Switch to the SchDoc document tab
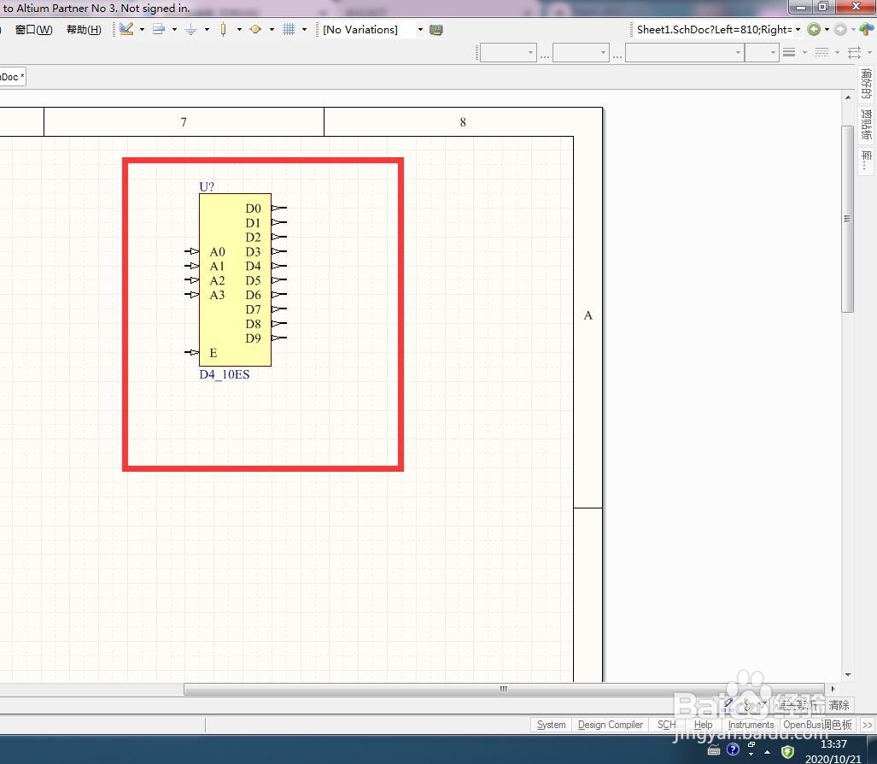Image resolution: width=877 pixels, height=764 pixels. click(12, 77)
